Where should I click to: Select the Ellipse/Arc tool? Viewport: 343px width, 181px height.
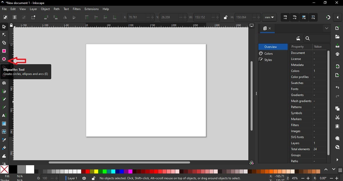tap(4, 59)
